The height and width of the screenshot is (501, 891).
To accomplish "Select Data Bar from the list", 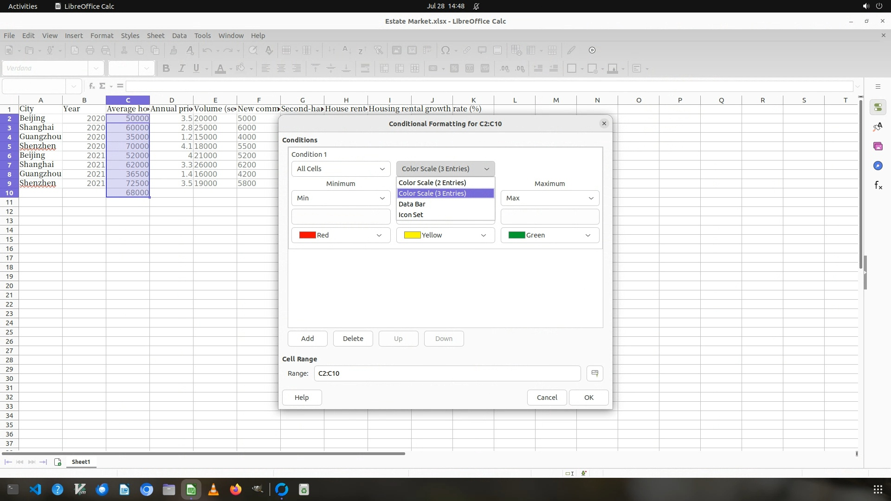I will (x=412, y=204).
